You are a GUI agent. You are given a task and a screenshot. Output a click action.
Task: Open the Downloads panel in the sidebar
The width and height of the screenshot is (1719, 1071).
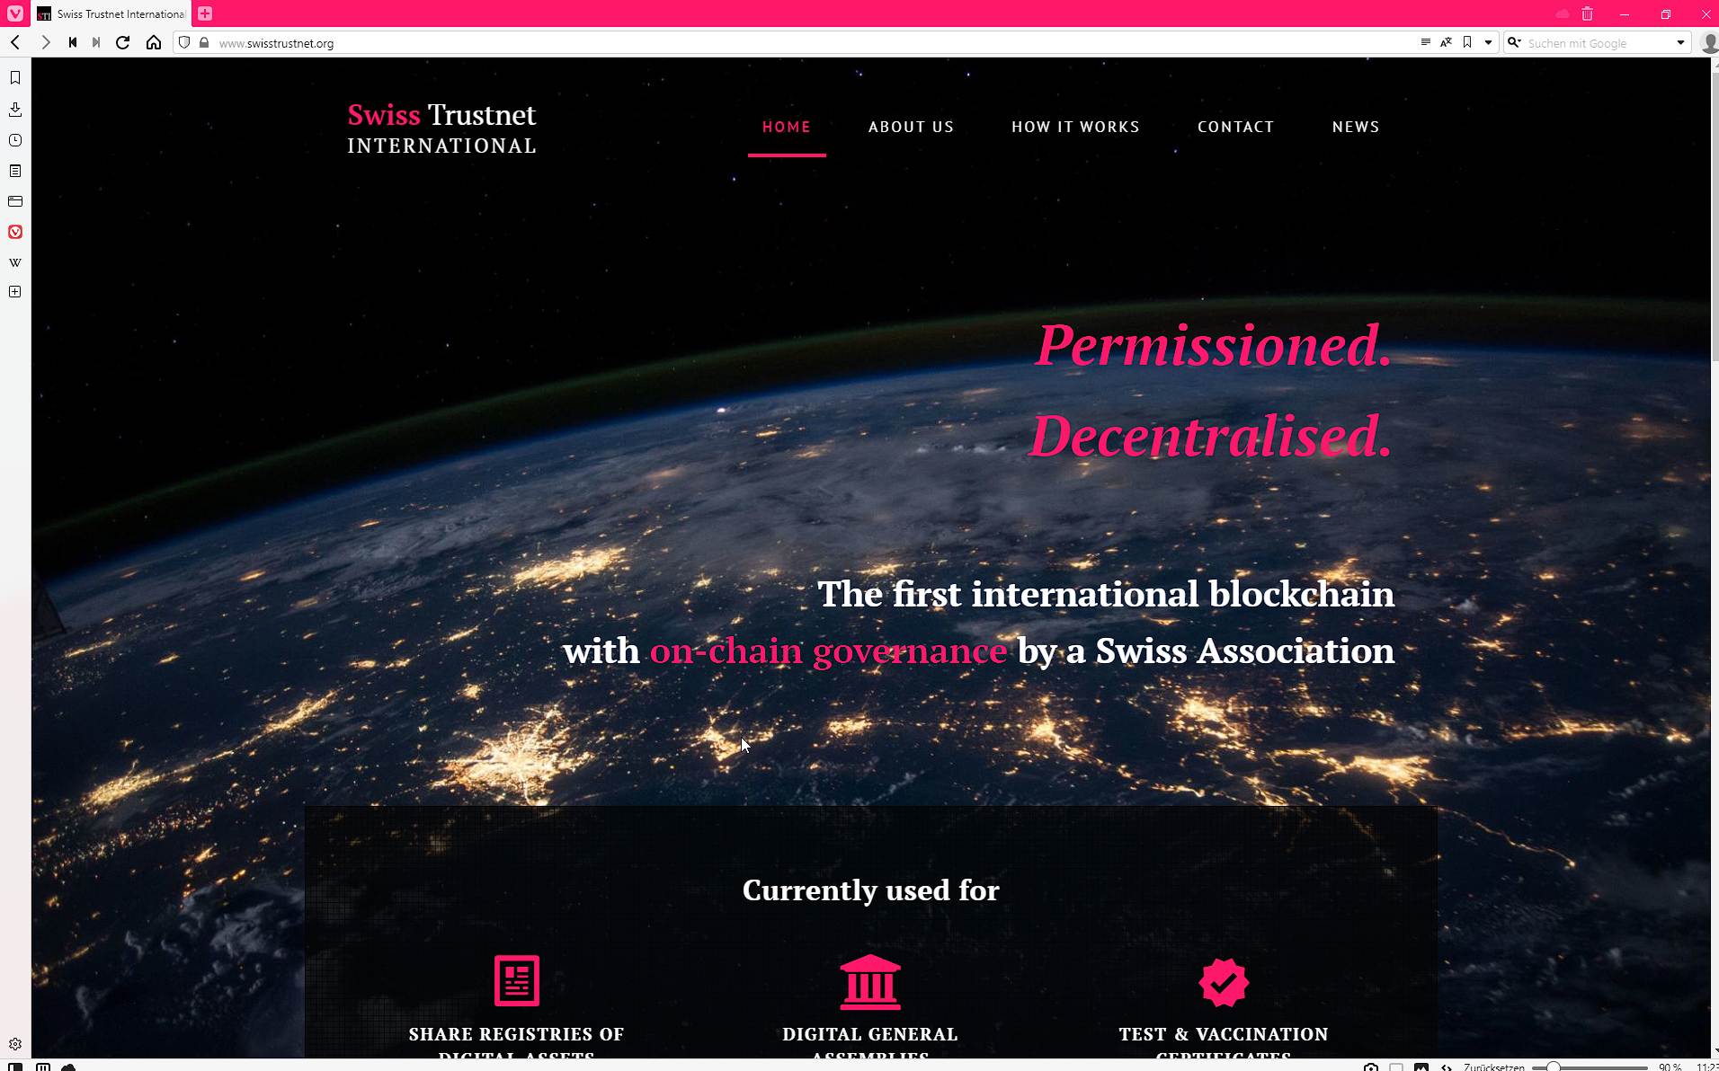pyautogui.click(x=15, y=110)
